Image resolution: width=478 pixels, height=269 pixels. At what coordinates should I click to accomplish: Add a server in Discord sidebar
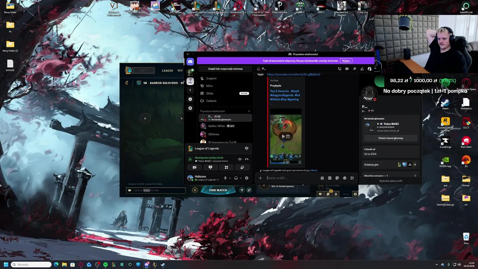pyautogui.click(x=190, y=99)
